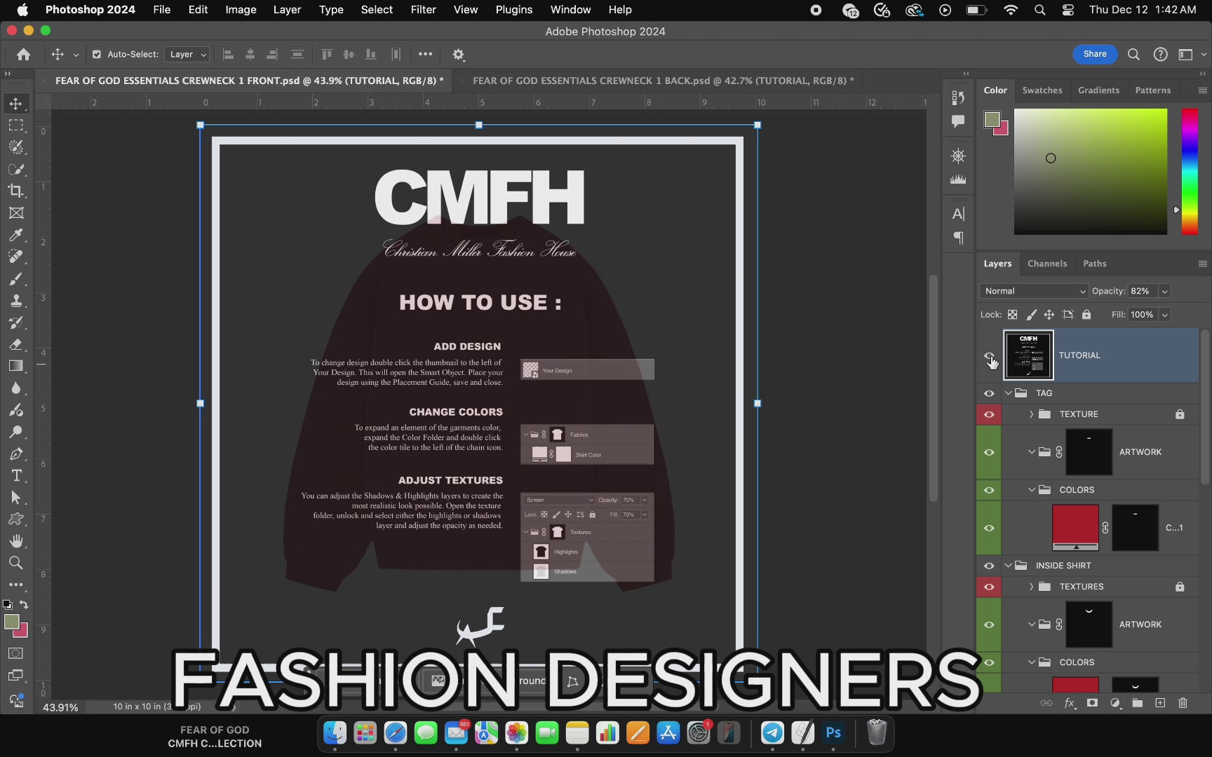Select the Crop tool

(x=15, y=191)
